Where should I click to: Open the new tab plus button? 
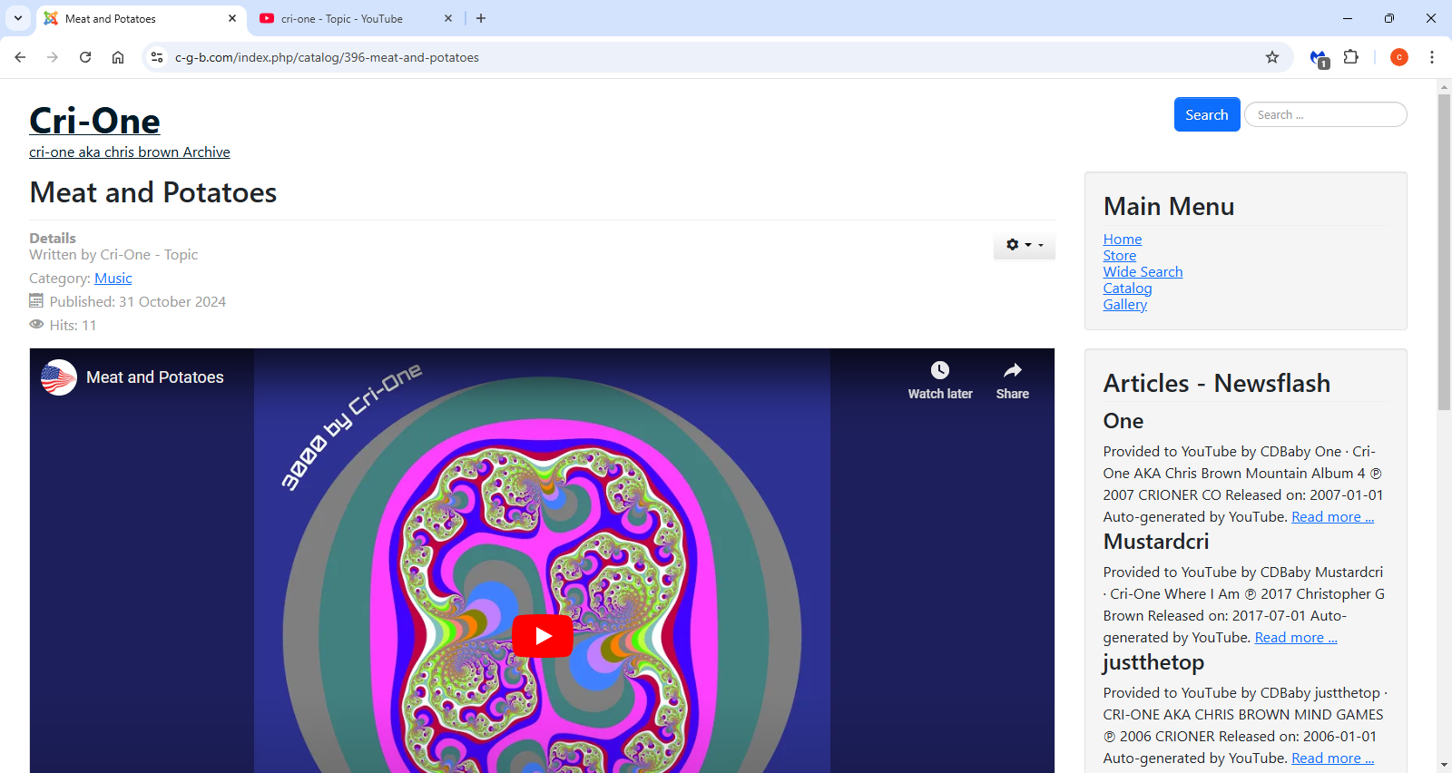481,18
